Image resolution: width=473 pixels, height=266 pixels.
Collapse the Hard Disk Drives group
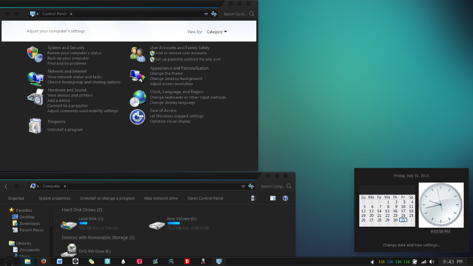point(59,209)
